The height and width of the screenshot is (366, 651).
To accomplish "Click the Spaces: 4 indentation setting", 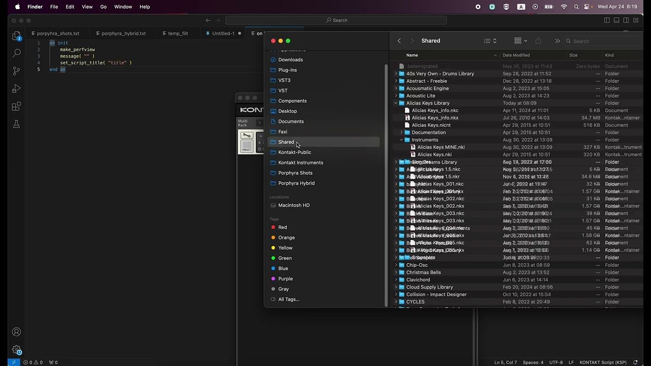I will (533, 362).
